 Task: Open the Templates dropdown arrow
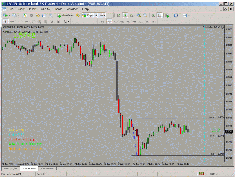click(189, 15)
